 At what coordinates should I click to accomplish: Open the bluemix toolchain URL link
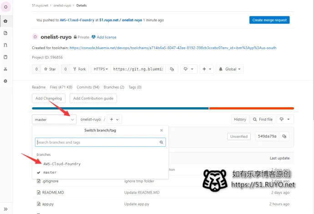coord(173,48)
